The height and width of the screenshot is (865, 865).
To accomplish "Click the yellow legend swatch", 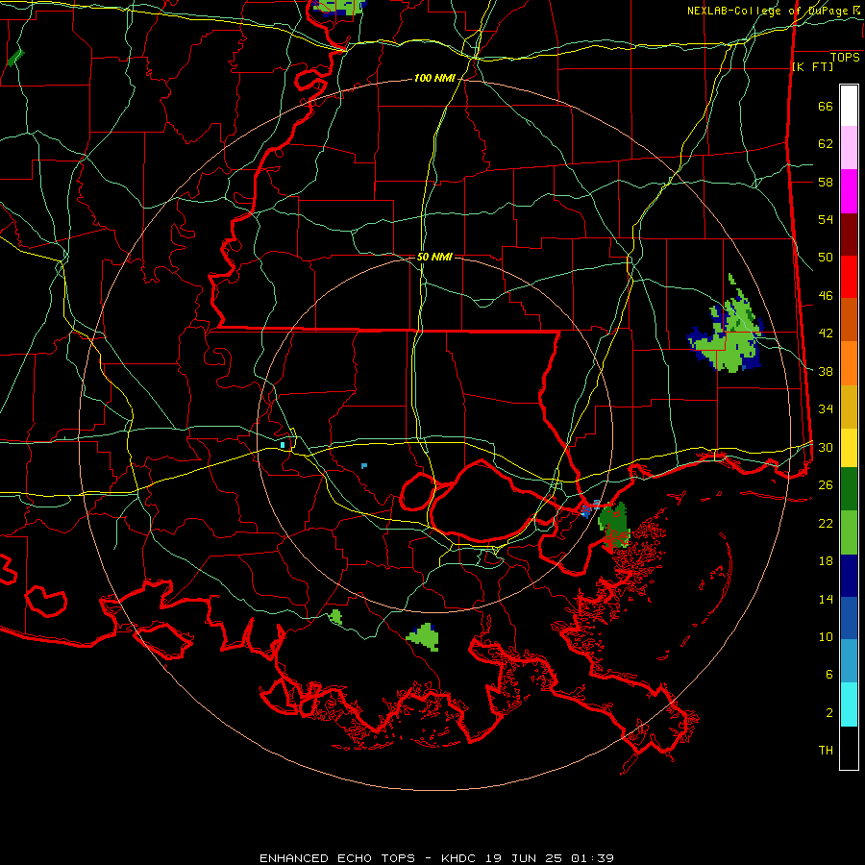I will [x=849, y=447].
